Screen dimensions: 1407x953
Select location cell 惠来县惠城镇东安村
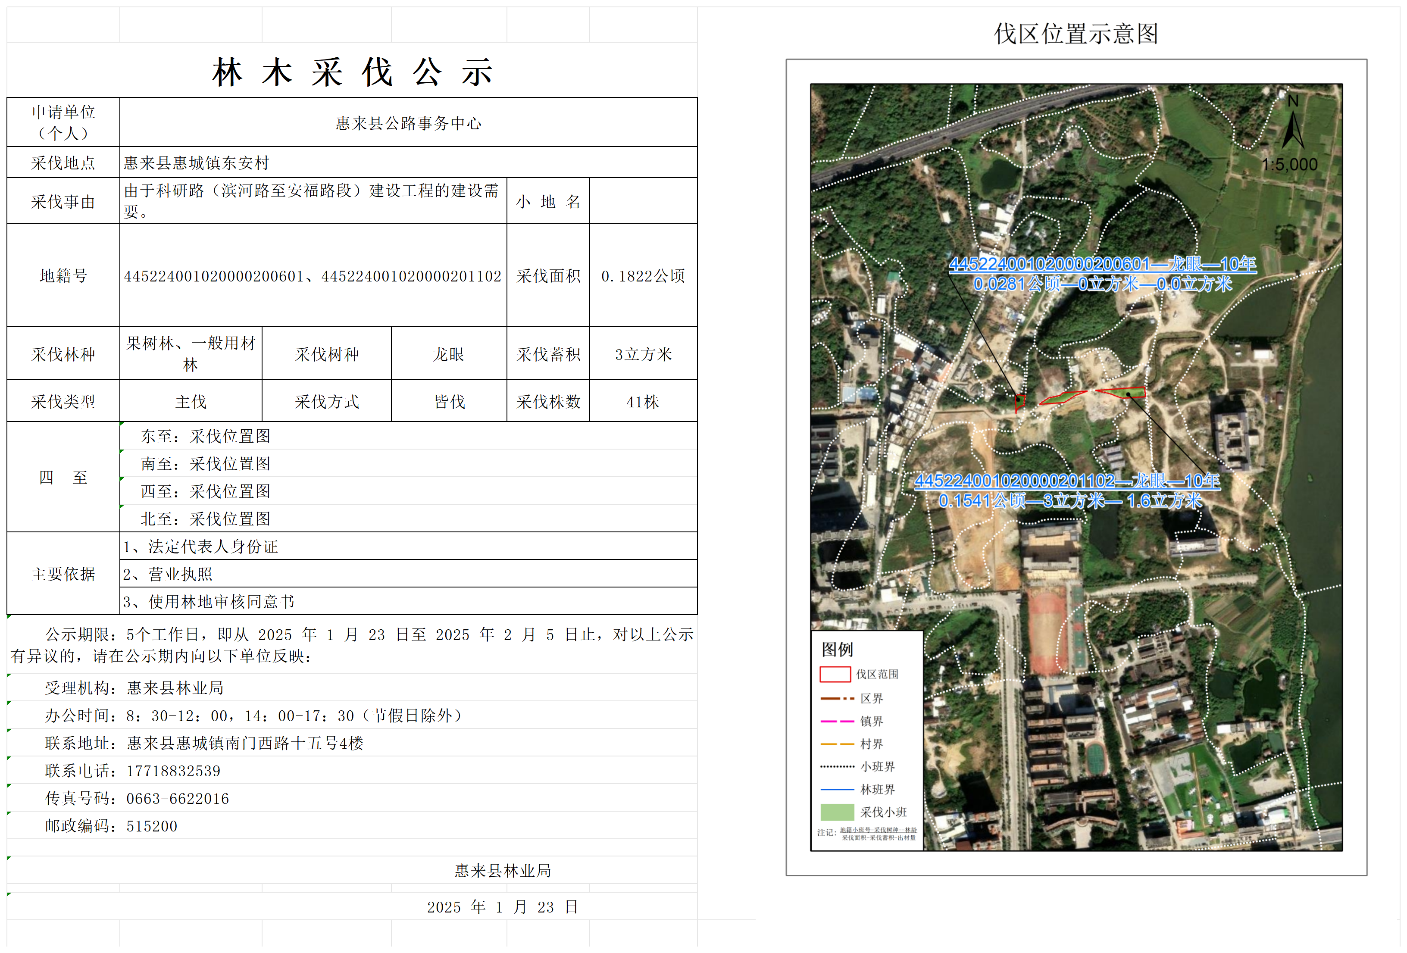pos(409,163)
